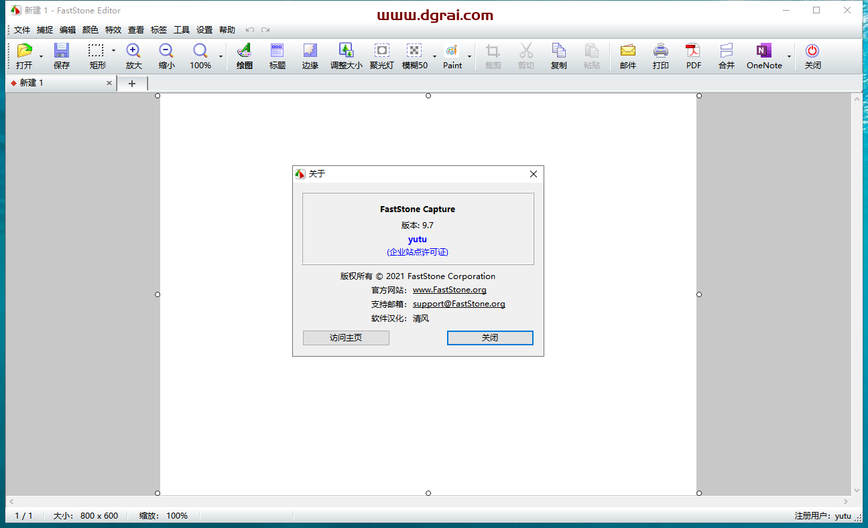Expand the 100% zoom dropdown arrow

tap(221, 57)
